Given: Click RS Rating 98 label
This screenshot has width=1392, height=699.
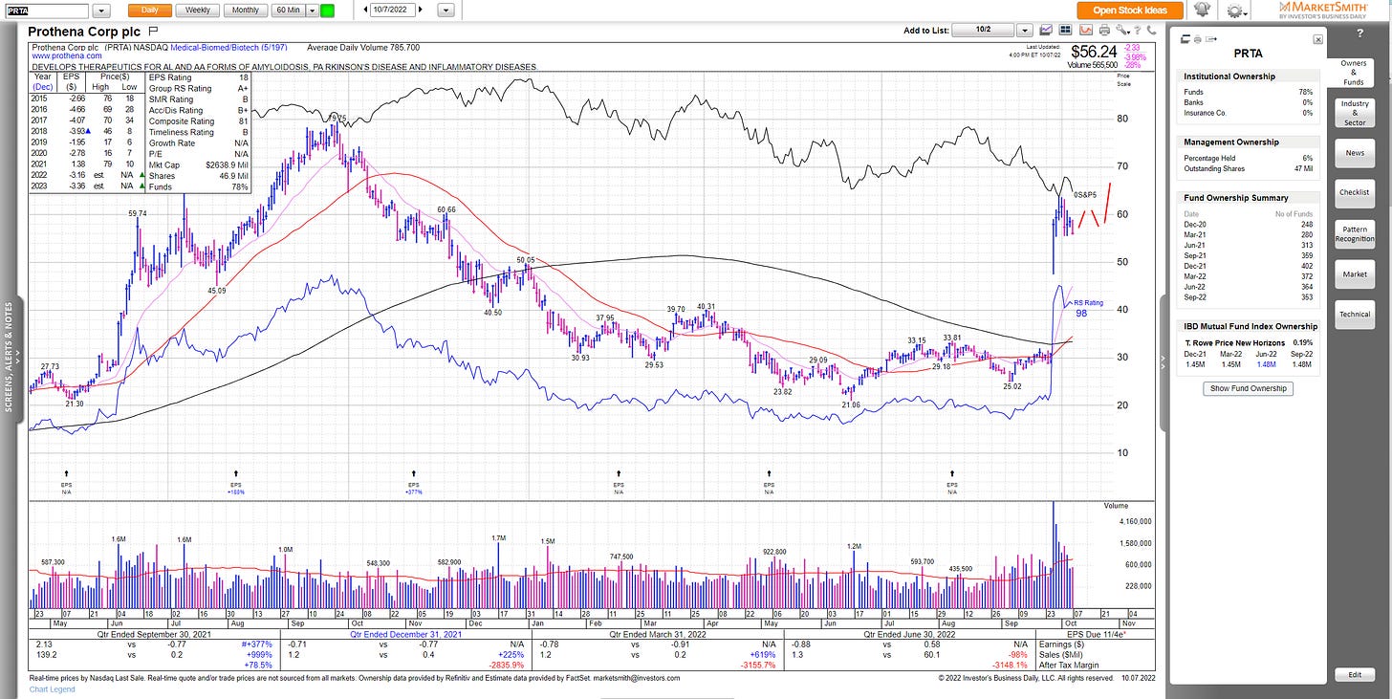Looking at the screenshot, I should (x=1088, y=308).
